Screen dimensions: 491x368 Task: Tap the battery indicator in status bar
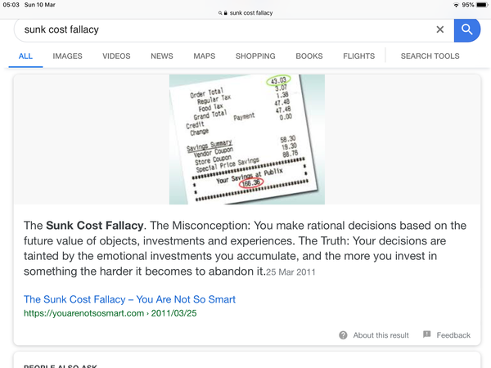pos(482,5)
